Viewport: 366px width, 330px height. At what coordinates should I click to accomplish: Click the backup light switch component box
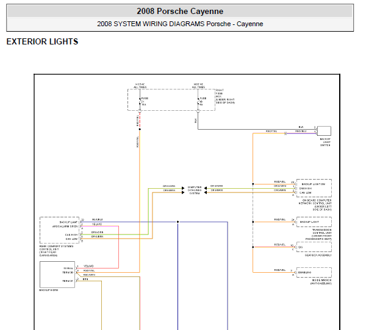(x=324, y=131)
